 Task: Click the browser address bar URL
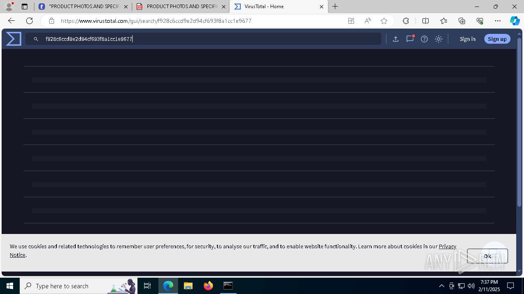coord(156,21)
